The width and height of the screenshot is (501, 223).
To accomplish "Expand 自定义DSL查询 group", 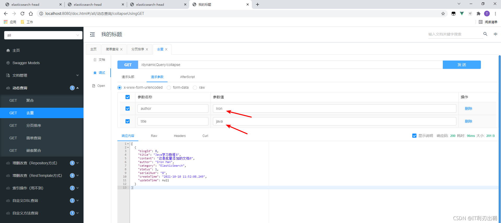I will coord(77,201).
